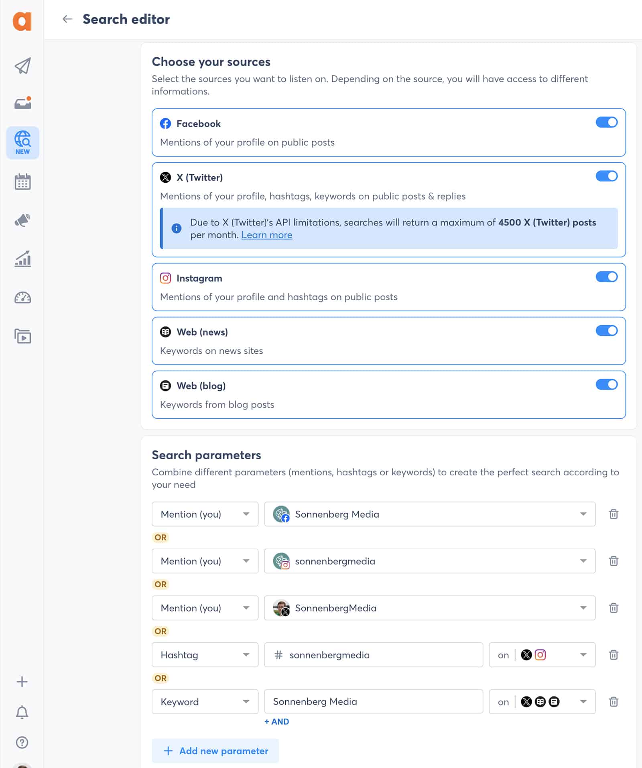Expand the SonnenbergMedia X profile dropdown
The width and height of the screenshot is (642, 768).
point(430,608)
